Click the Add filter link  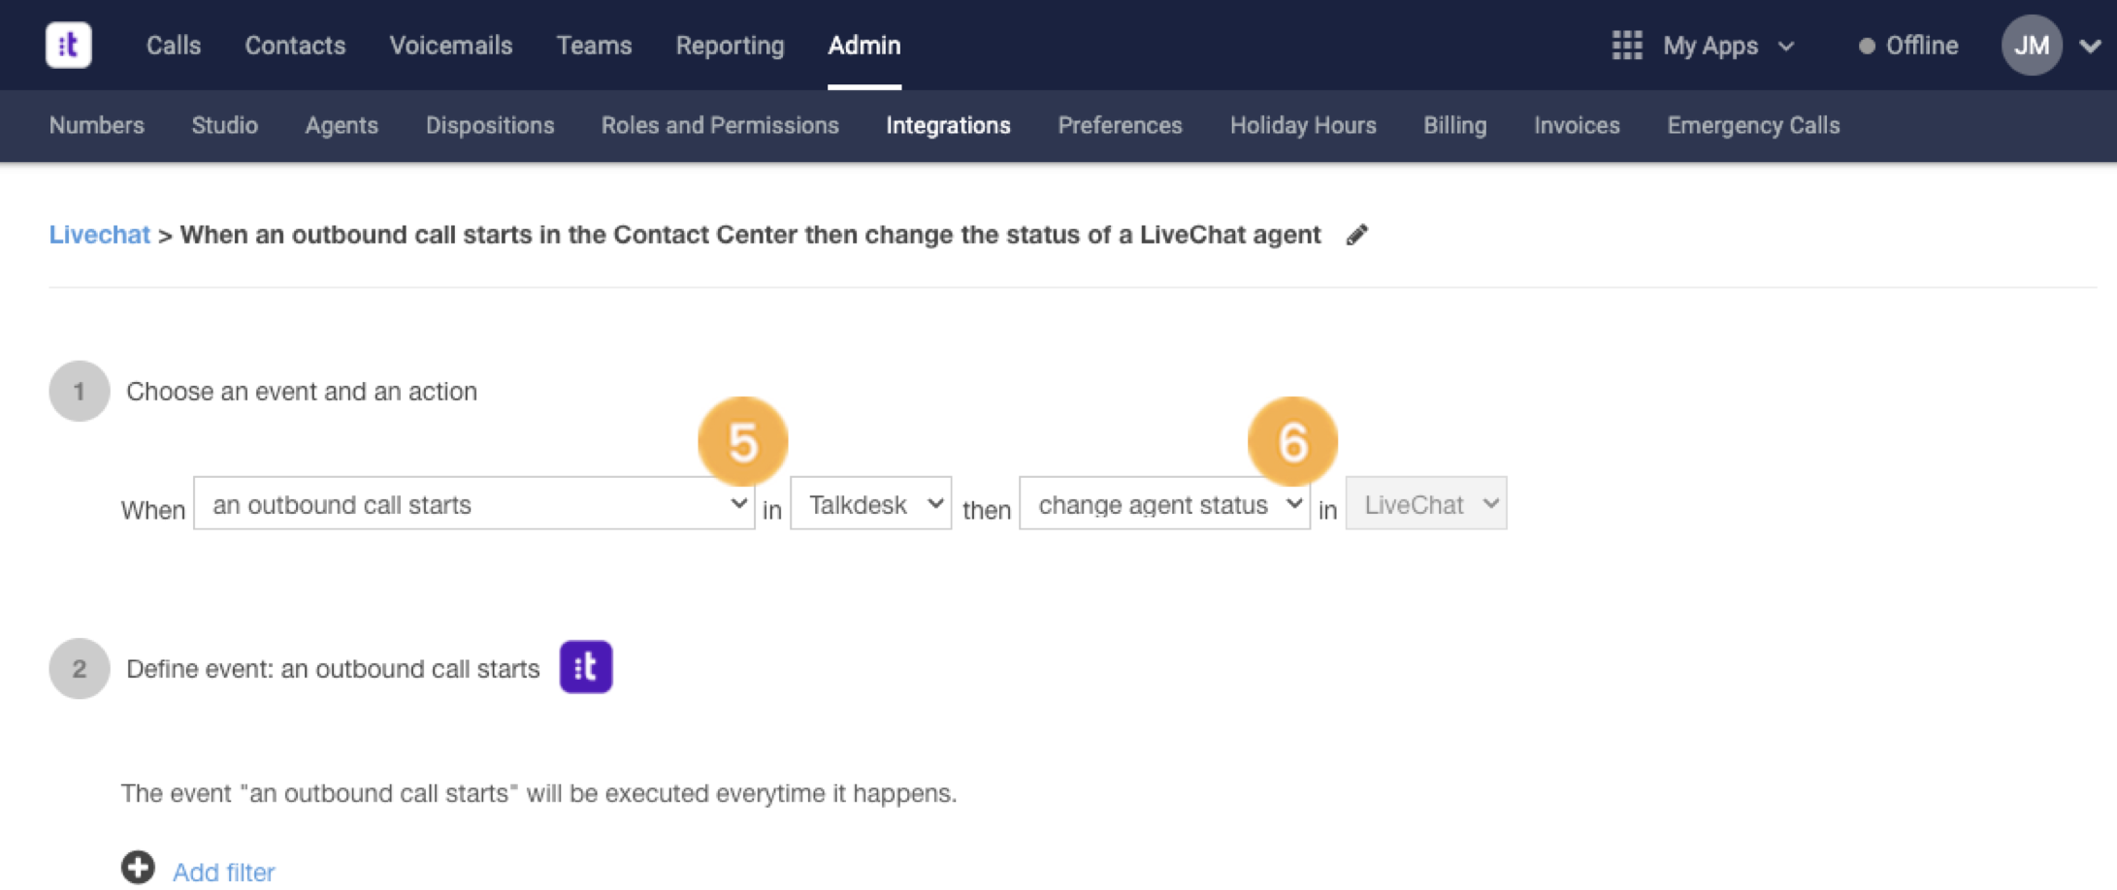(223, 872)
